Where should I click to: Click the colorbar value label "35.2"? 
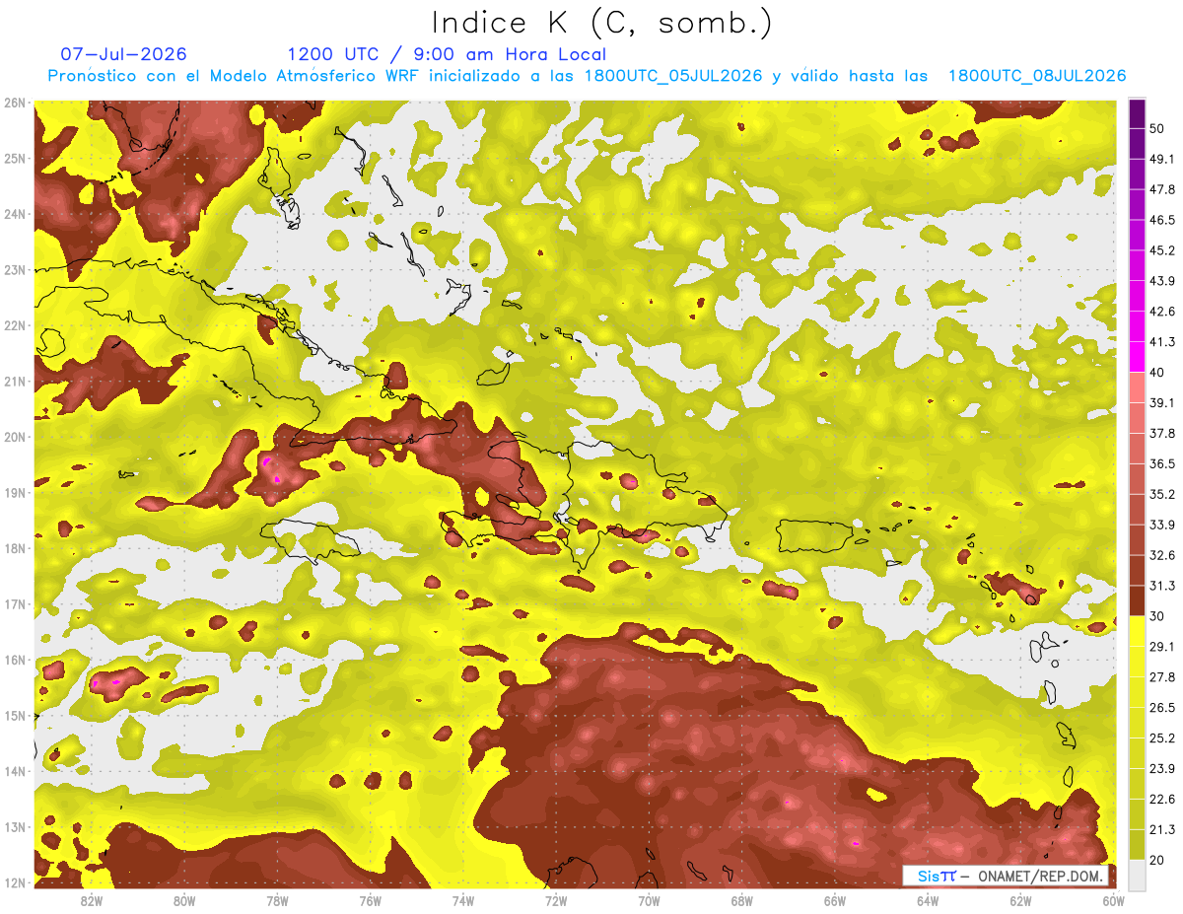[1162, 494]
